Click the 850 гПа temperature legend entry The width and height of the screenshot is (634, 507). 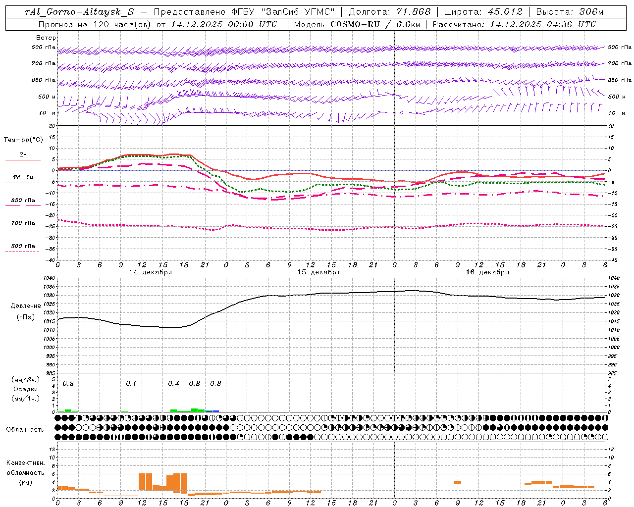[x=23, y=202]
